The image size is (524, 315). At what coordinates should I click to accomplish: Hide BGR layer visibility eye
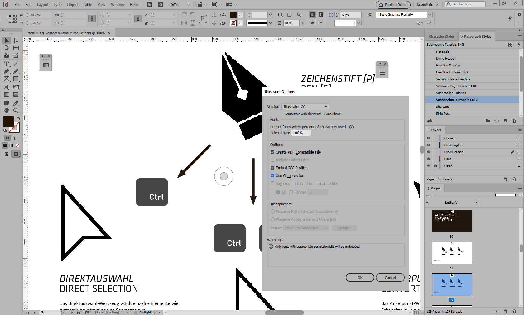pos(429,166)
